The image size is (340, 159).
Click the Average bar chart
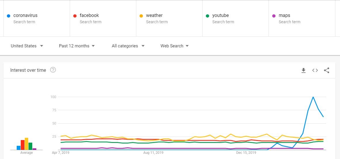(27, 144)
